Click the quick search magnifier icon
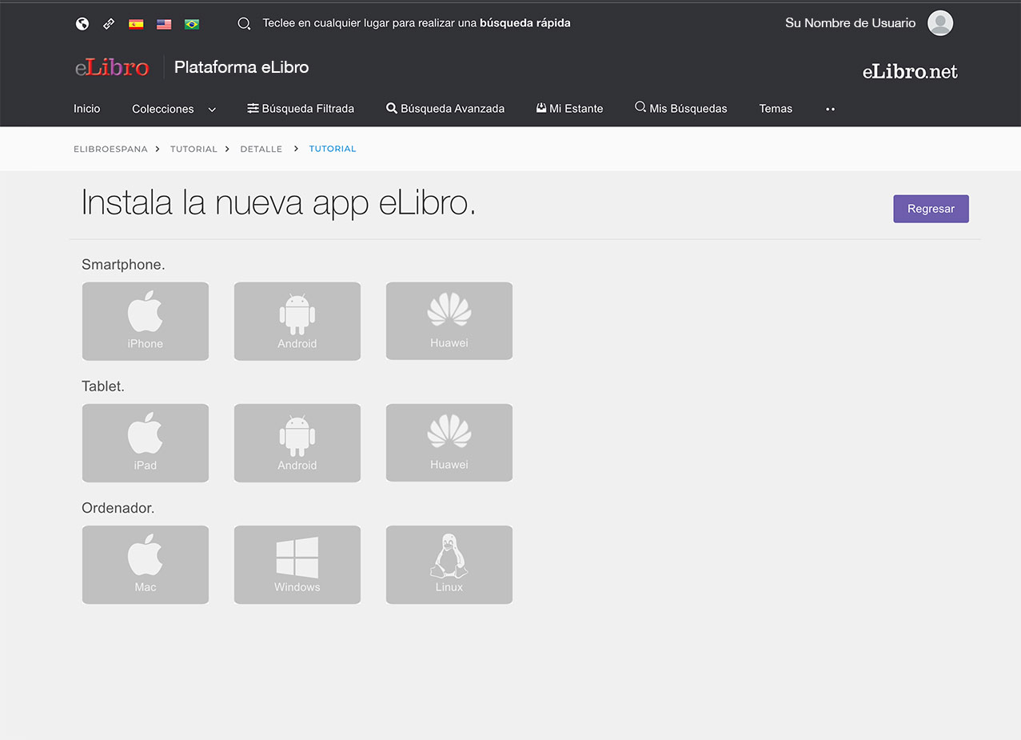 [245, 24]
